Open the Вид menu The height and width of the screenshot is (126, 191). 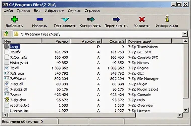pyautogui.click(x=37, y=11)
